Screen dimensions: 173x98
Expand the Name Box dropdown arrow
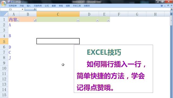click(x=22, y=9)
